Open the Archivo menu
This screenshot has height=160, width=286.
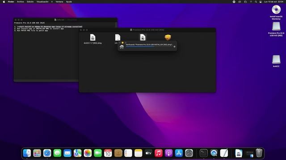coord(21,2)
